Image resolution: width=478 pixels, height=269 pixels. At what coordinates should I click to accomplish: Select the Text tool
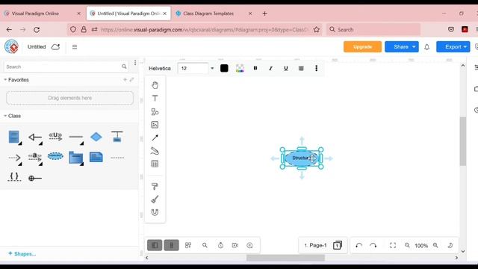155,98
